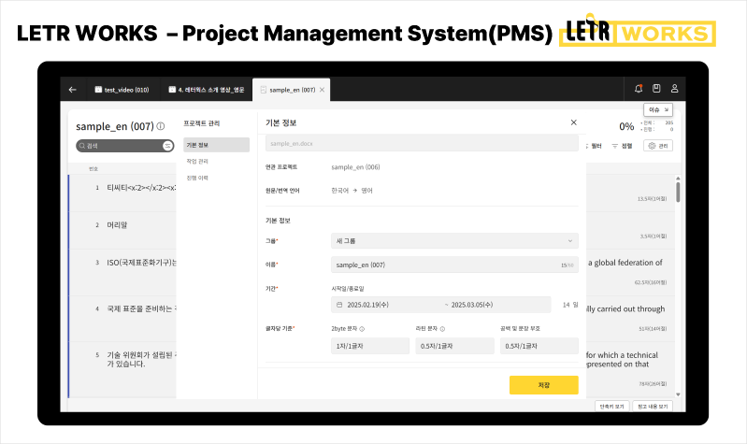Click the 이름 field with sample_en (007)
The height and width of the screenshot is (444, 747).
454,265
